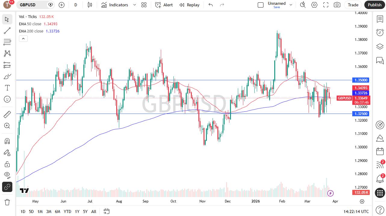Remove all drawings with the trash icon
The height and width of the screenshot is (216, 386).
[x=7, y=202]
